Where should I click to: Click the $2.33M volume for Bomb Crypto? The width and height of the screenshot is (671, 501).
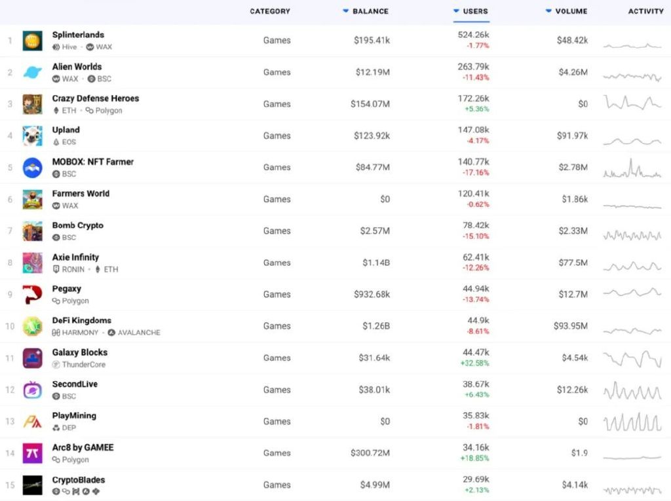point(573,231)
